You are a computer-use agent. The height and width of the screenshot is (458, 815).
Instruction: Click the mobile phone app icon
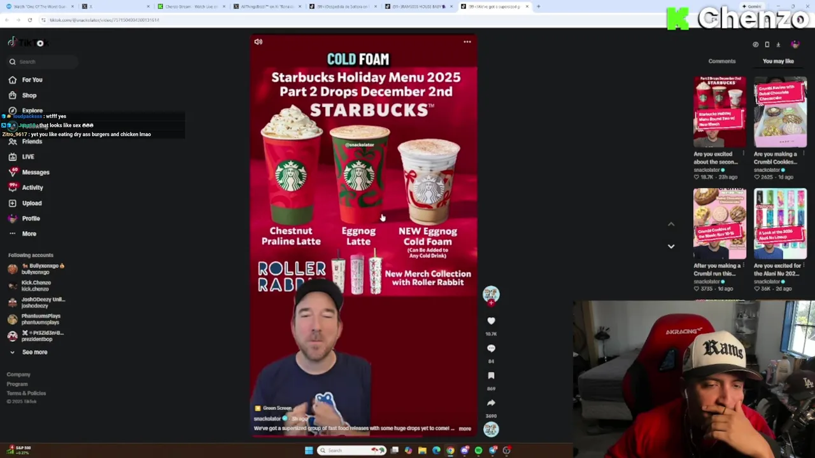point(767,45)
